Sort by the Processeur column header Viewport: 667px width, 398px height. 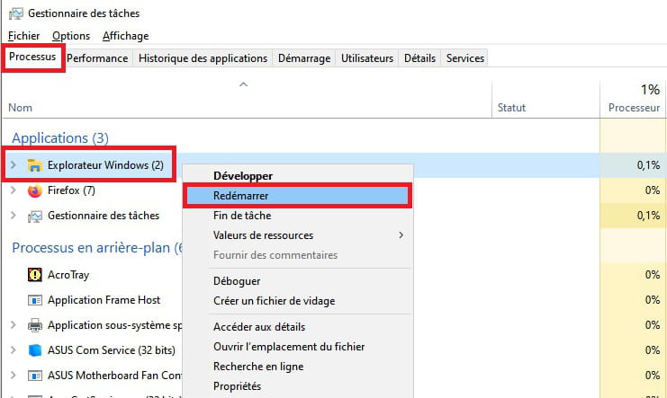pyautogui.click(x=634, y=108)
